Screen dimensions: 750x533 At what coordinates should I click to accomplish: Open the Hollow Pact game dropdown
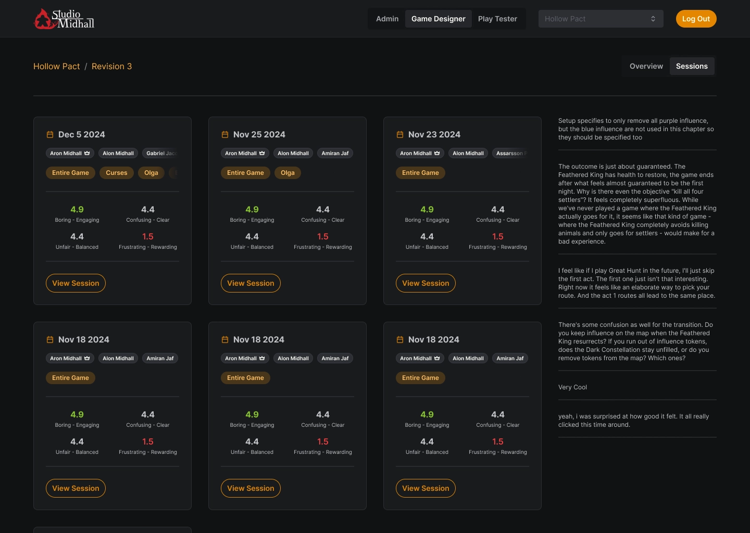[x=600, y=19]
